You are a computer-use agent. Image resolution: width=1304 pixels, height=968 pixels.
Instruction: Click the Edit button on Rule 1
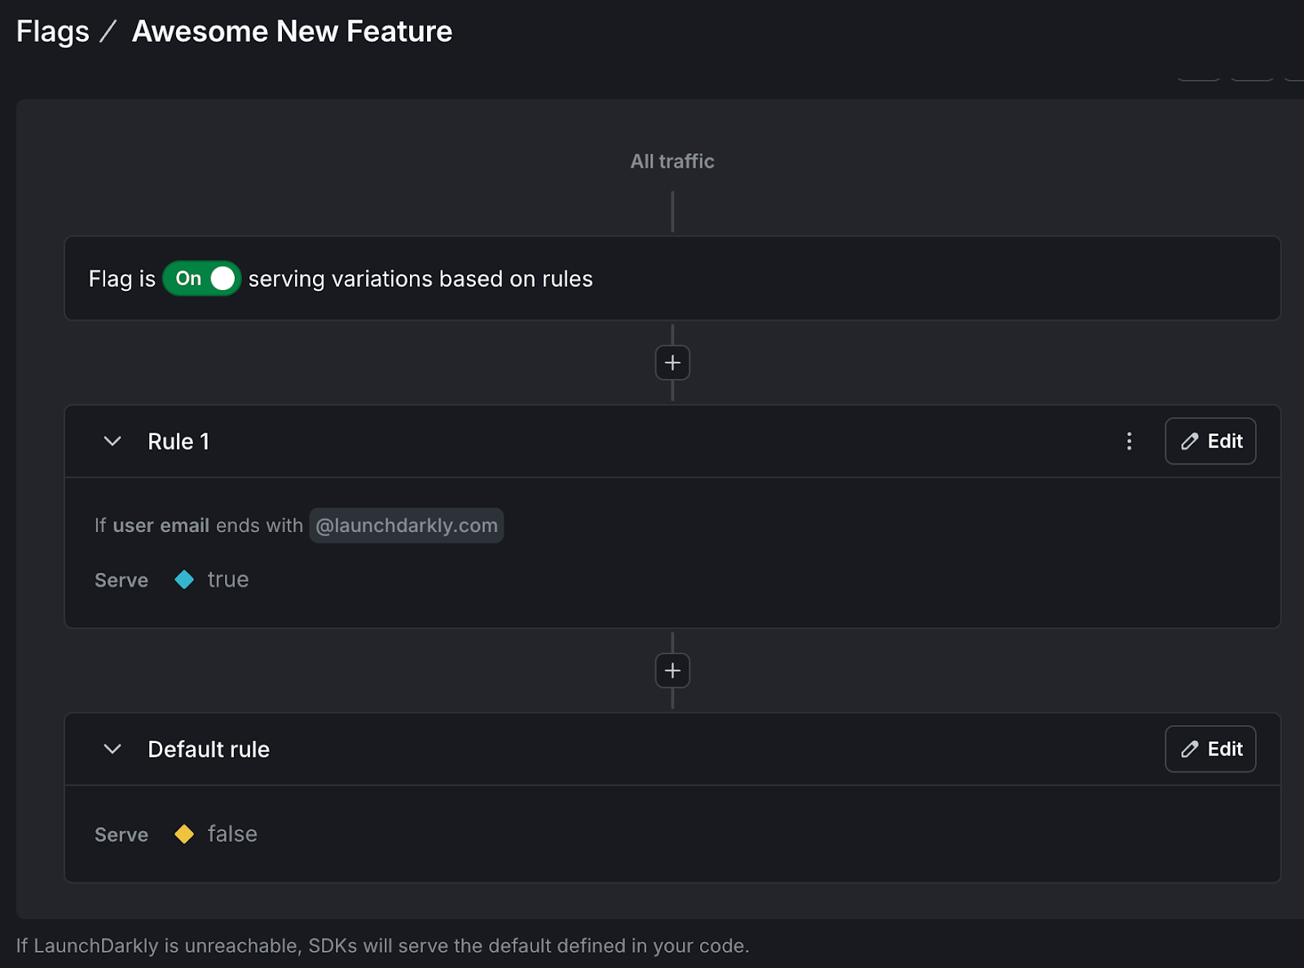1210,441
